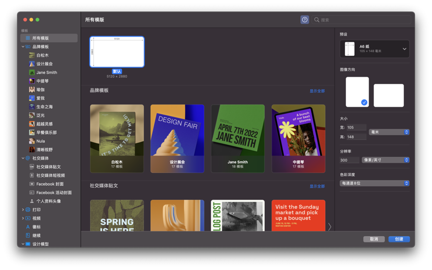Open the 毫米 size unit dropdown
This screenshot has height=270, width=432.
pyautogui.click(x=389, y=132)
